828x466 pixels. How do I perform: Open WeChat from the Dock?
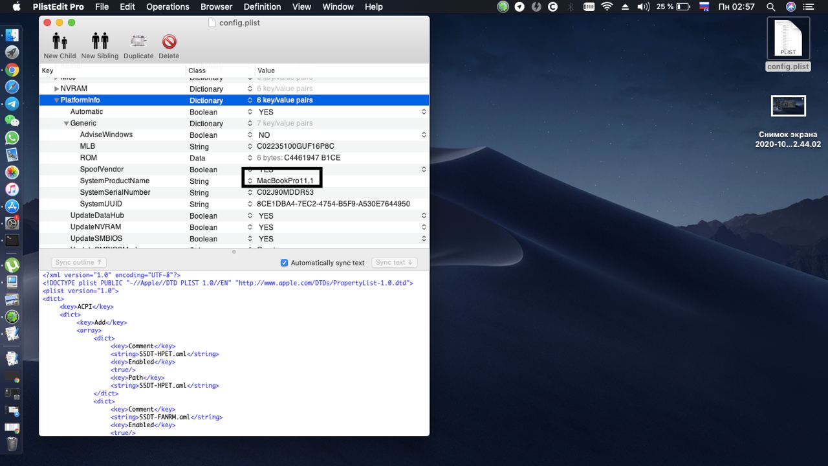(x=12, y=120)
